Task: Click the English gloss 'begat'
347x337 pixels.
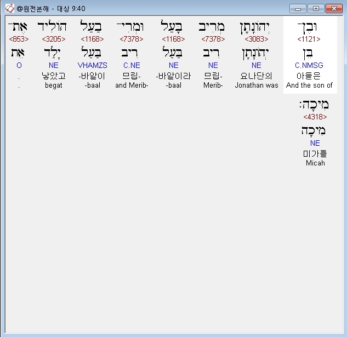Action: click(54, 85)
